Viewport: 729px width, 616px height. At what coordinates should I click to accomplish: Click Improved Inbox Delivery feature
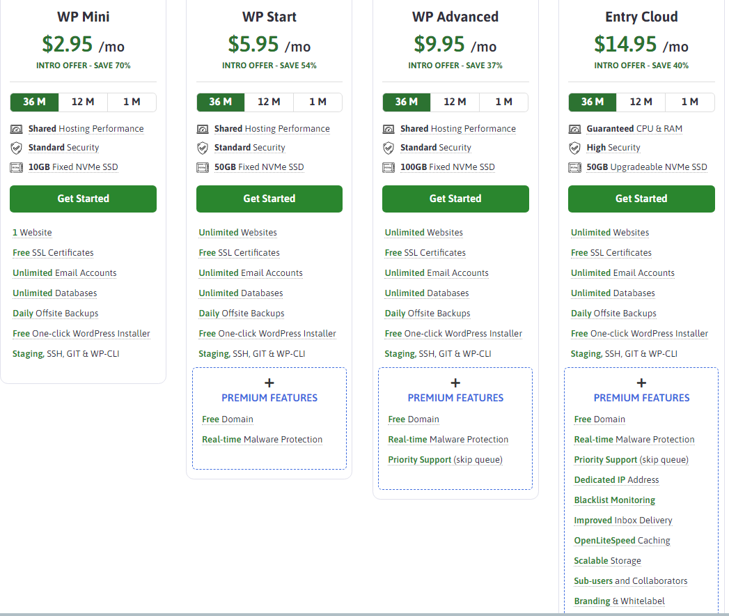[623, 520]
